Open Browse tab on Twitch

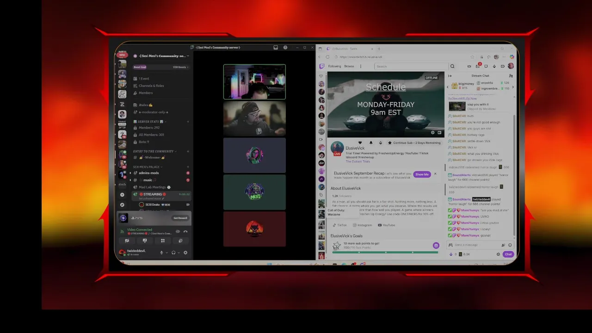pyautogui.click(x=349, y=66)
